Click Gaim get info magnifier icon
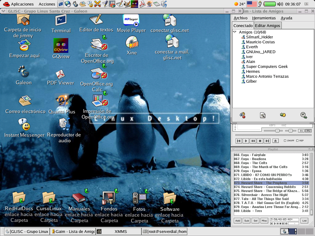Image resolution: width=315 pixels, height=236 pixels. pyautogui.click(x=263, y=115)
